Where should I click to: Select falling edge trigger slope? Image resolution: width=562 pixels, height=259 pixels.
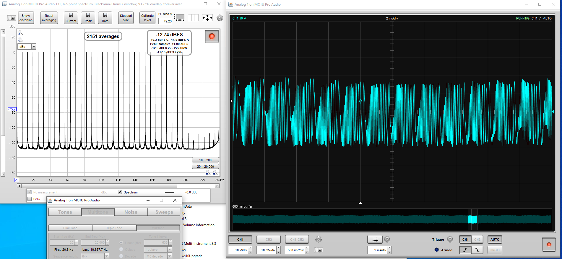pos(477,250)
